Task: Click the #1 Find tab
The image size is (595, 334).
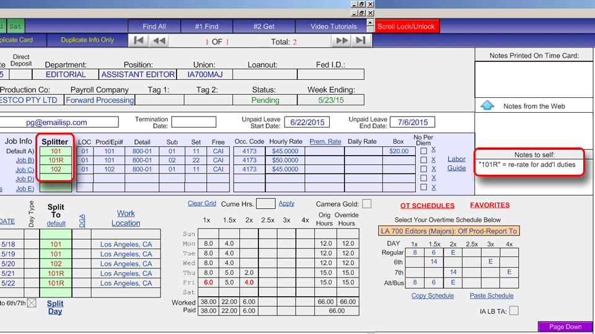Action: click(206, 26)
